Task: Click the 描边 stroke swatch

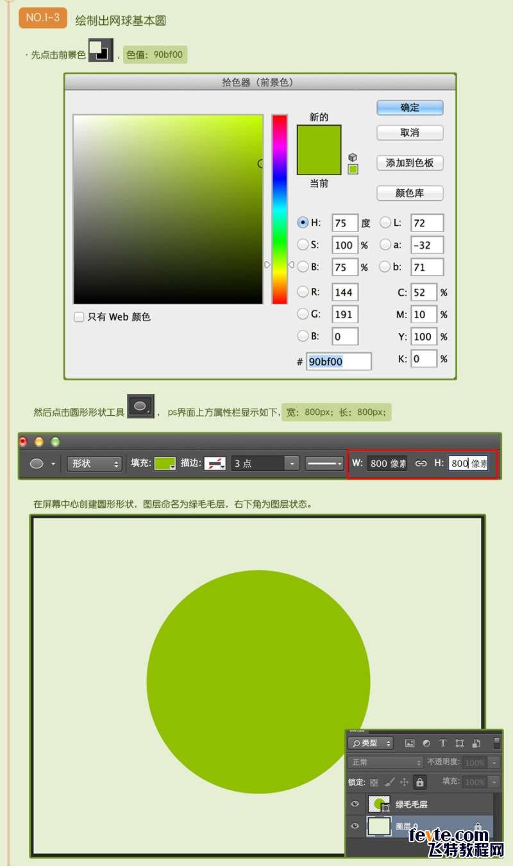Action: [x=215, y=463]
